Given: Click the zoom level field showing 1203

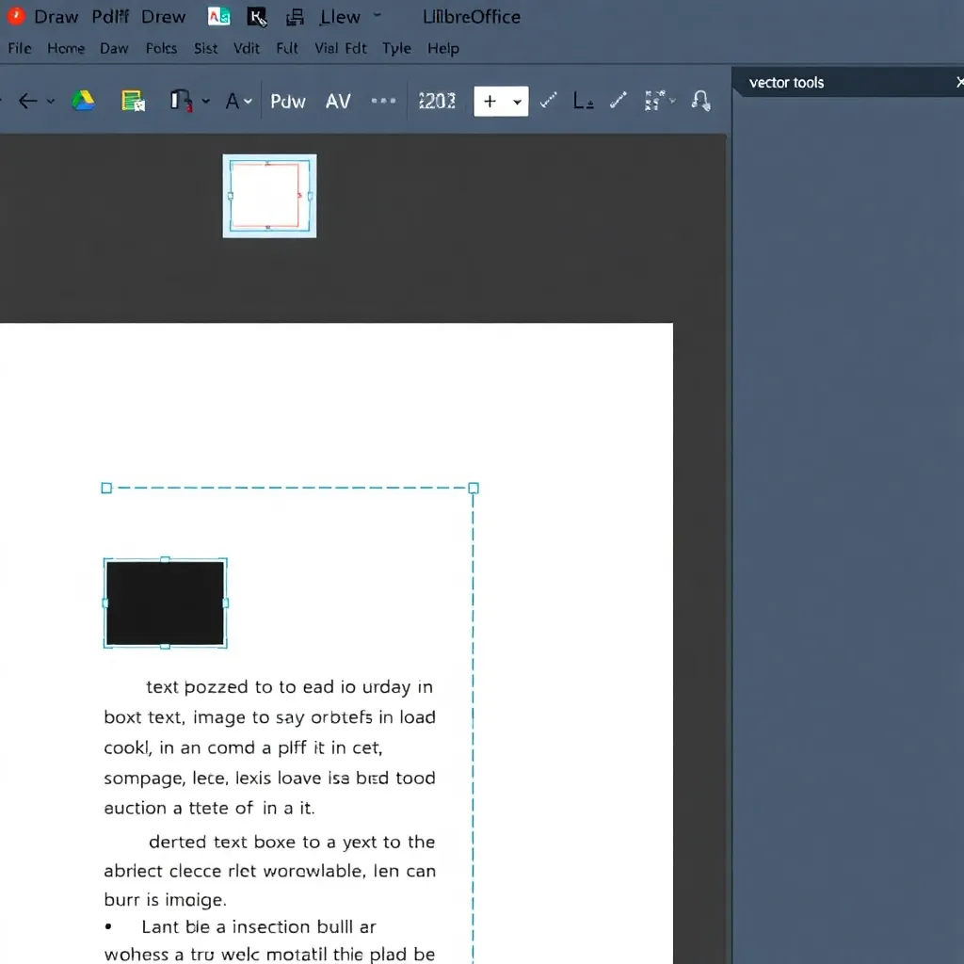Looking at the screenshot, I should [437, 101].
